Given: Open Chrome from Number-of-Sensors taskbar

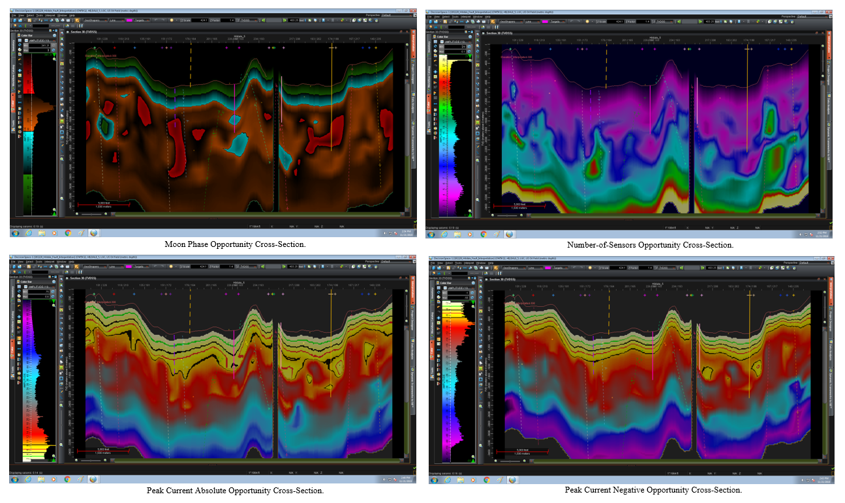Looking at the screenshot, I should pos(484,234).
